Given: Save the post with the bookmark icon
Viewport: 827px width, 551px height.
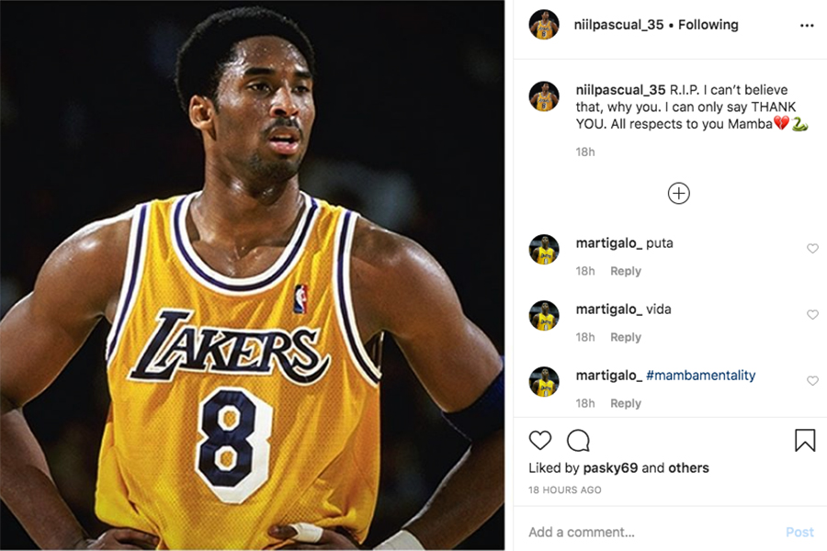Looking at the screenshot, I should 804,441.
